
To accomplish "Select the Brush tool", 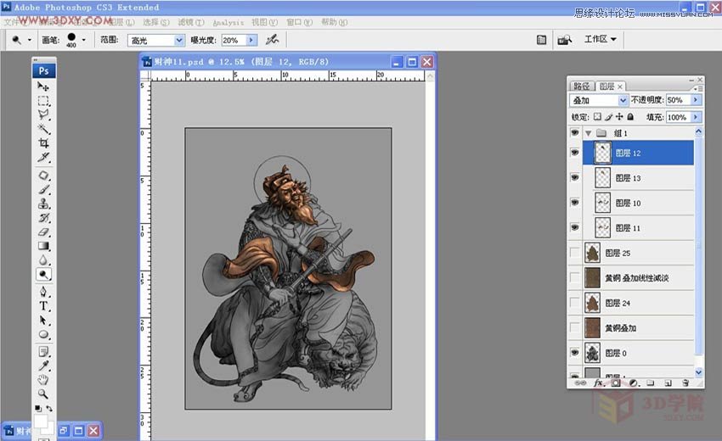I will pos(43,189).
